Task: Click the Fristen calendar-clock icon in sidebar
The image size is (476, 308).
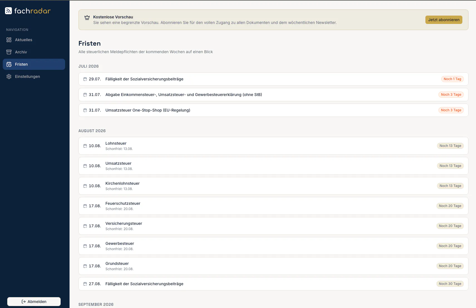Action: point(9,64)
